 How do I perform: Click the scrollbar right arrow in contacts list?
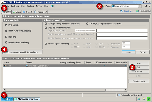click(126, 90)
